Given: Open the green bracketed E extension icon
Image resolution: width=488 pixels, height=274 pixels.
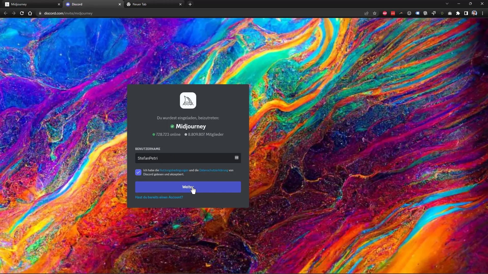Looking at the screenshot, I should tap(442, 13).
